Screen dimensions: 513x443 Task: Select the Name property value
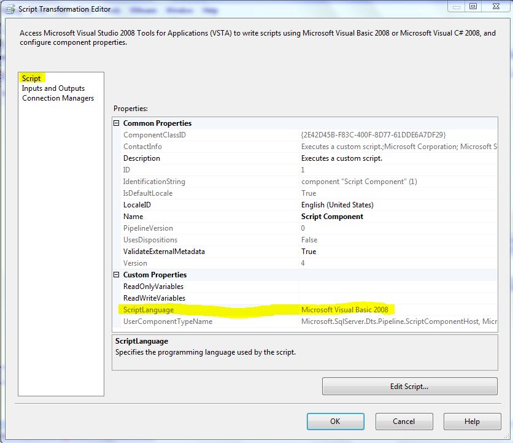coord(398,217)
